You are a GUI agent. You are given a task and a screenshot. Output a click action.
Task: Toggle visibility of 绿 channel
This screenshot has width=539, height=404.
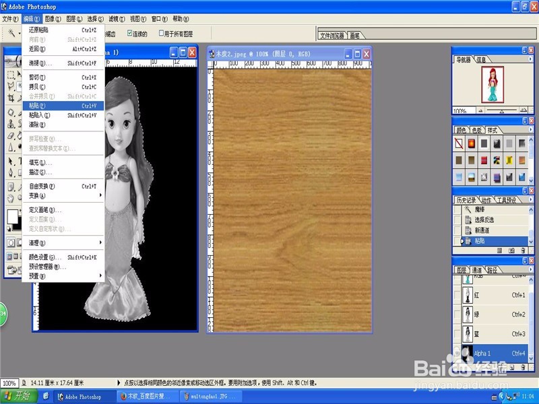457,314
